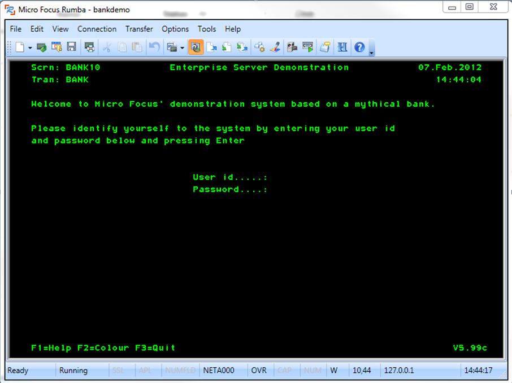Click the SSL indicator in the status bar
Screen dimensions: 512x383
click(x=118, y=371)
